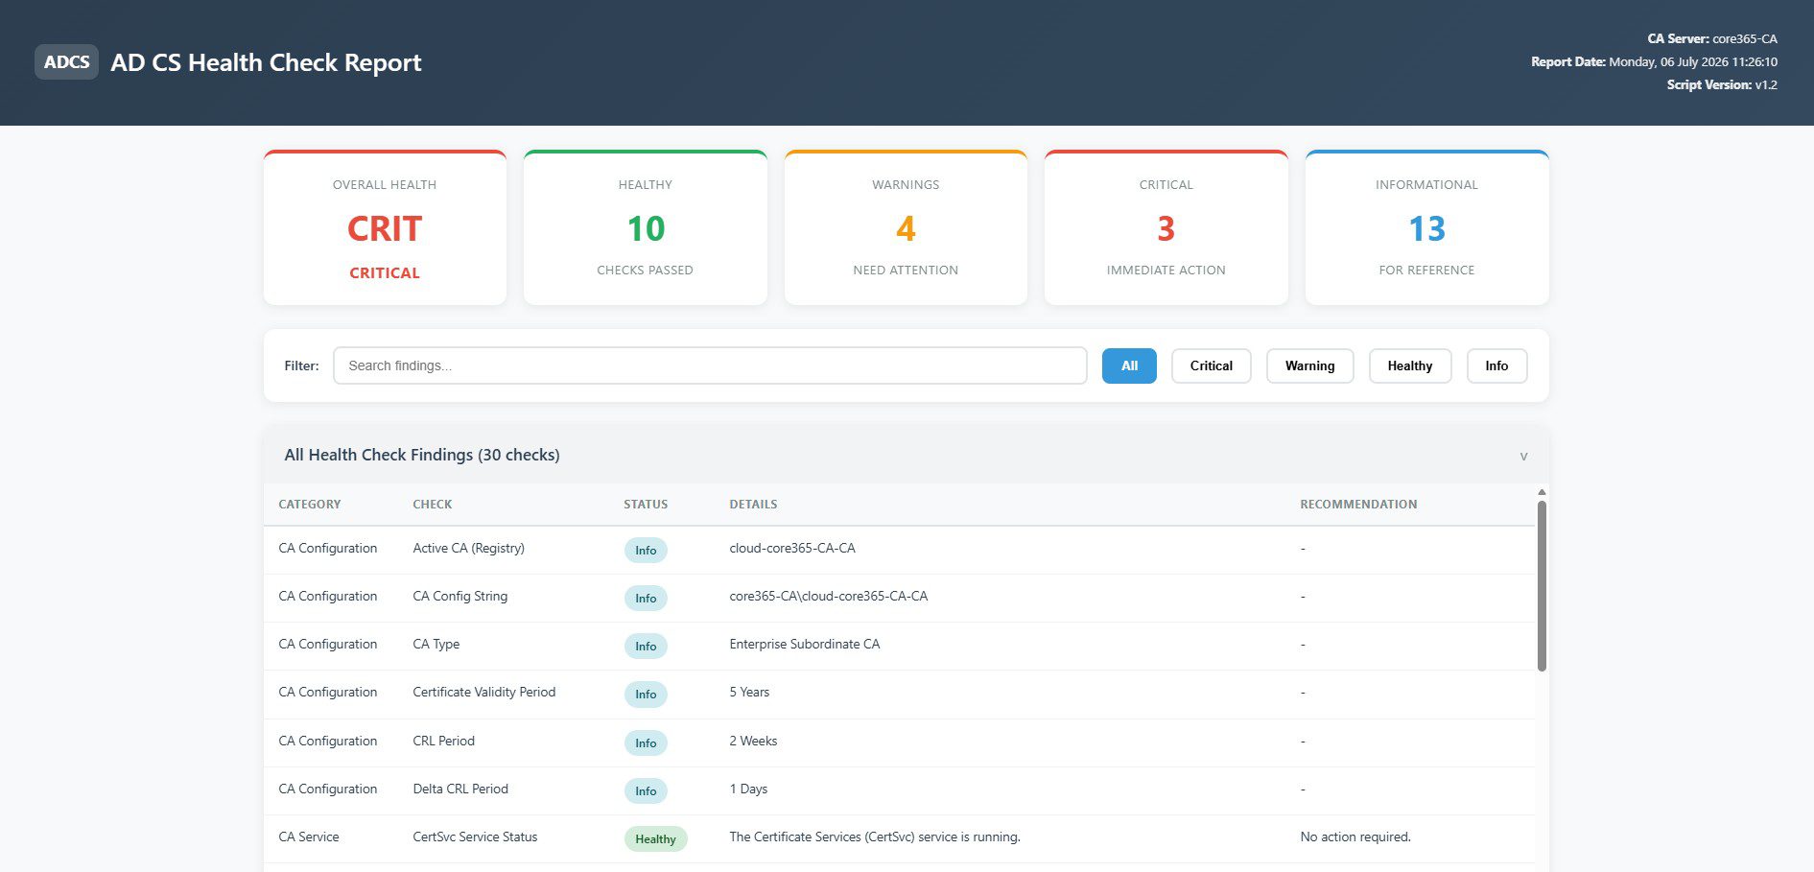Click the core365-CA\cloud-core365-CA-CA details text
The image size is (1814, 872).
[x=829, y=597]
